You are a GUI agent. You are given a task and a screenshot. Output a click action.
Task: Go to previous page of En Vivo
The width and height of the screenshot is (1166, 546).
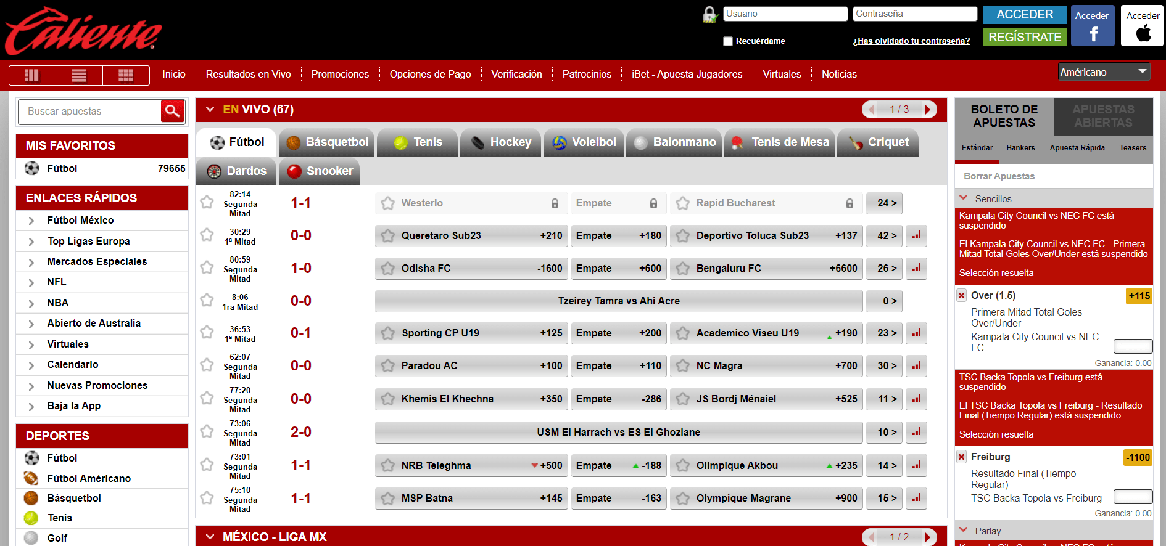[870, 109]
